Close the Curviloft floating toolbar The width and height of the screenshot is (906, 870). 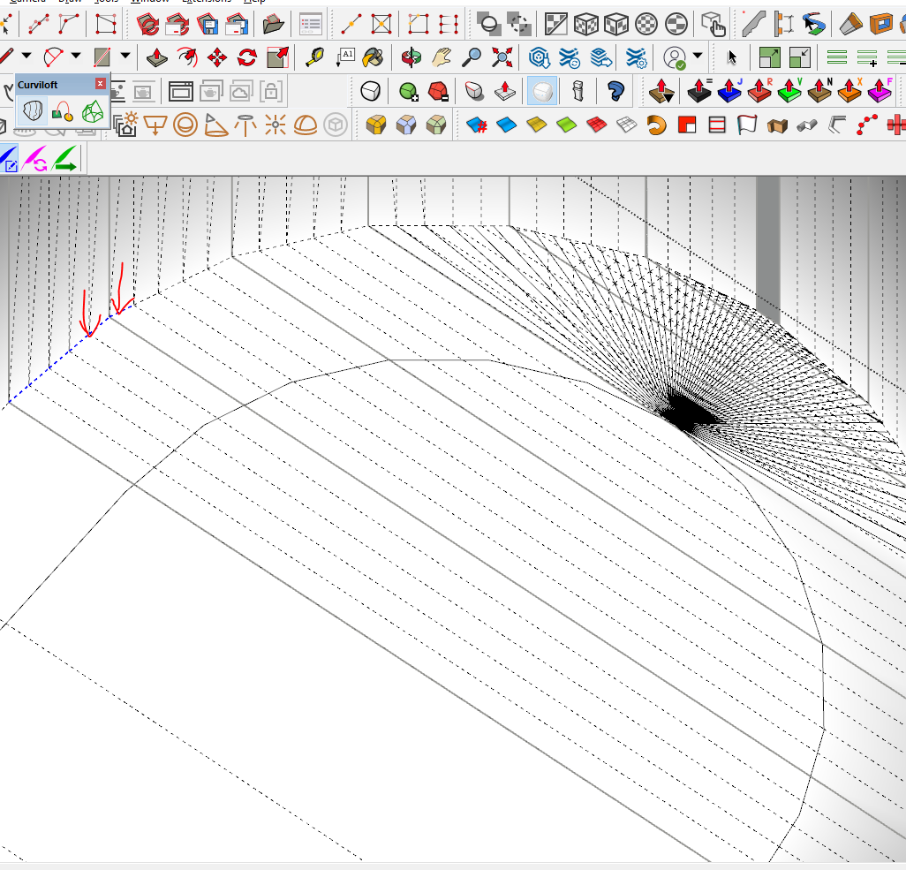101,84
